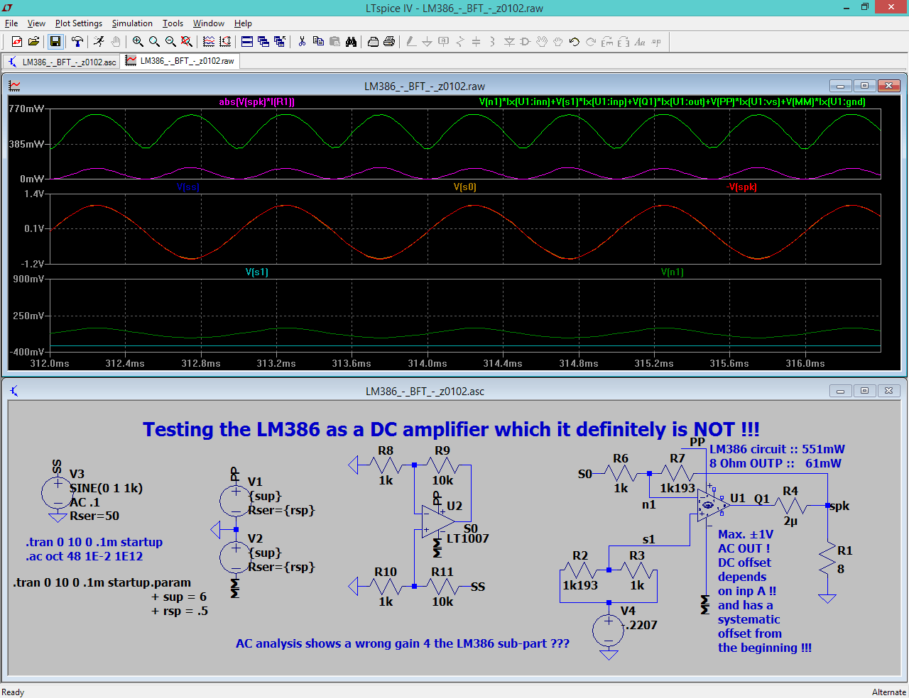Click the New Schematic toolbar icon
The image size is (909, 698).
coord(17,42)
